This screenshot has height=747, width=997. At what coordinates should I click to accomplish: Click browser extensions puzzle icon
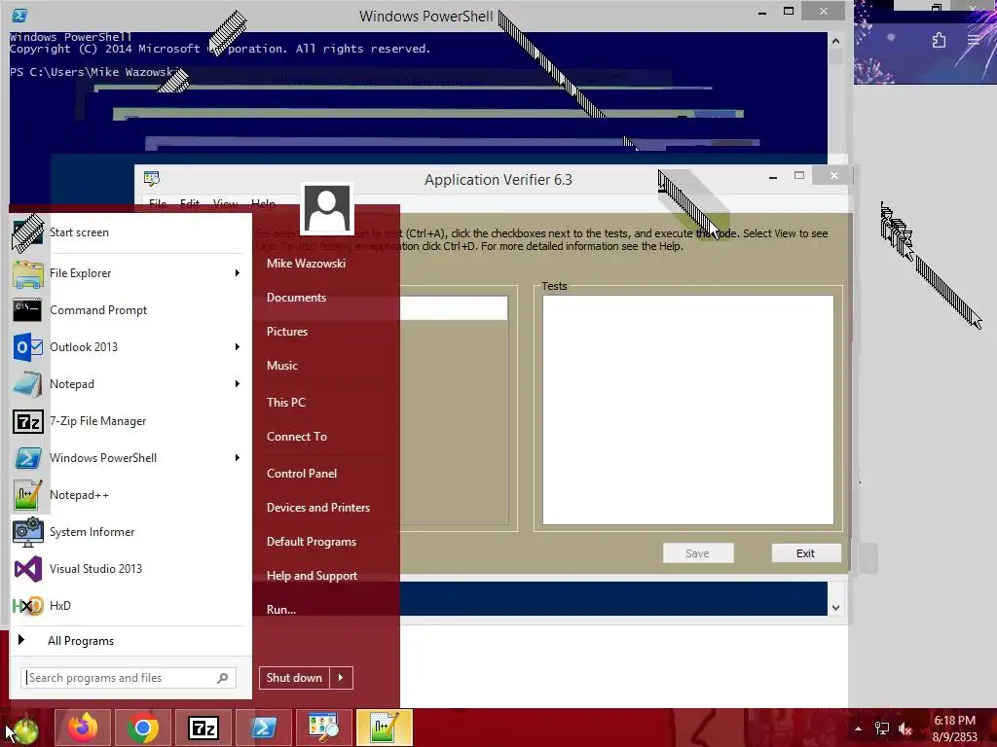point(939,40)
